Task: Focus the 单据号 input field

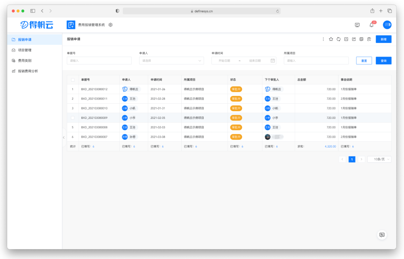Action: click(99, 61)
